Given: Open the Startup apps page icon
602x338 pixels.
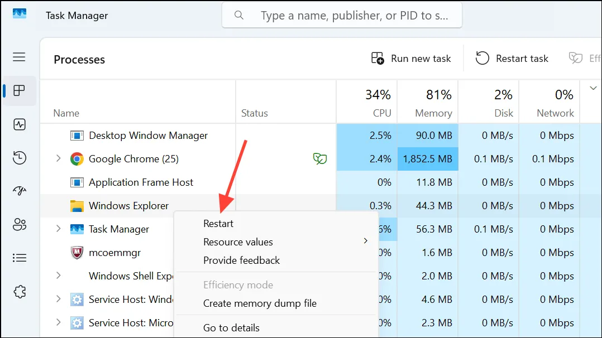Looking at the screenshot, I should 19,191.
